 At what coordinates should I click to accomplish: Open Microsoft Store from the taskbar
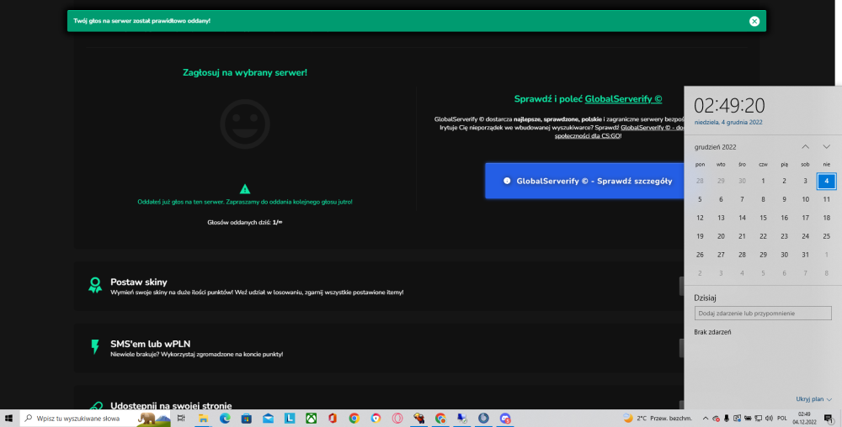pyautogui.click(x=247, y=419)
